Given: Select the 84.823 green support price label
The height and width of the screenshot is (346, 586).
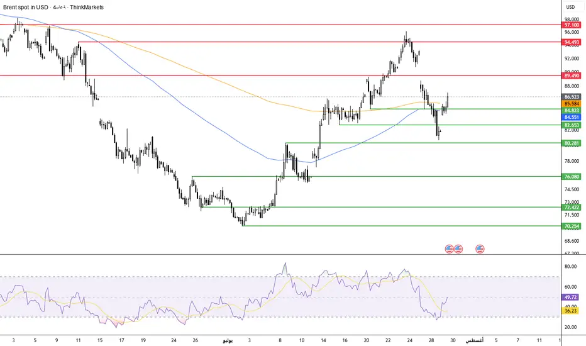Looking at the screenshot, I should point(572,110).
